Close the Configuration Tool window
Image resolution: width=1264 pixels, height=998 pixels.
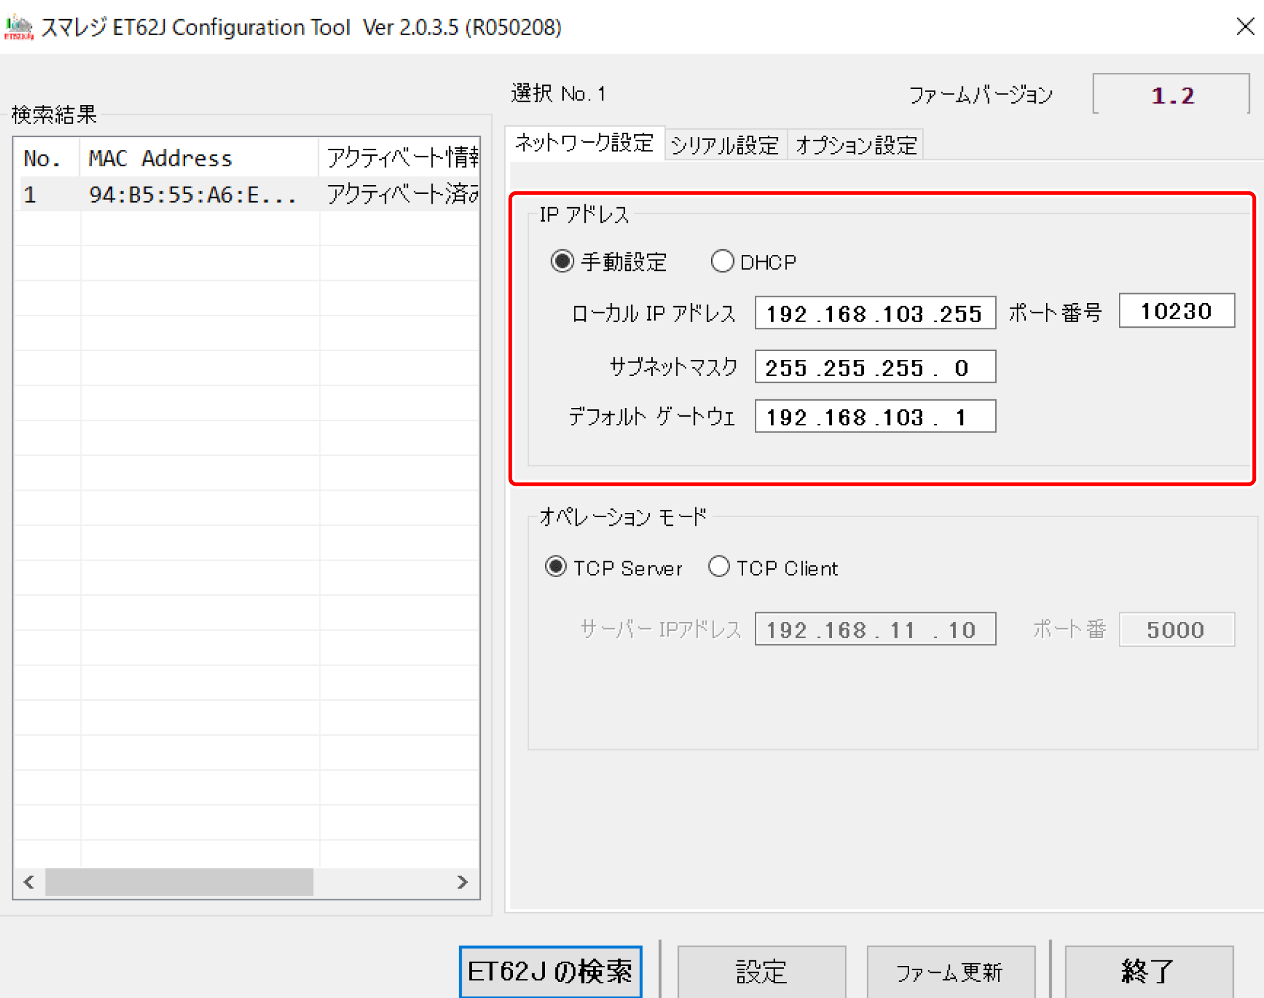[1245, 27]
